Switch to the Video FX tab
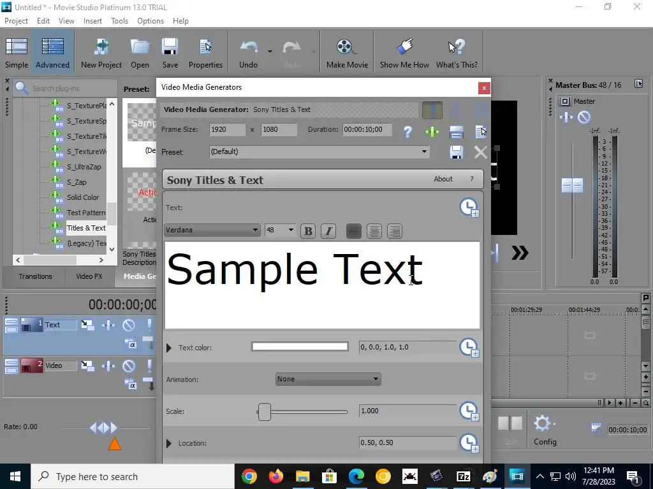The height and width of the screenshot is (489, 653). pyautogui.click(x=89, y=276)
